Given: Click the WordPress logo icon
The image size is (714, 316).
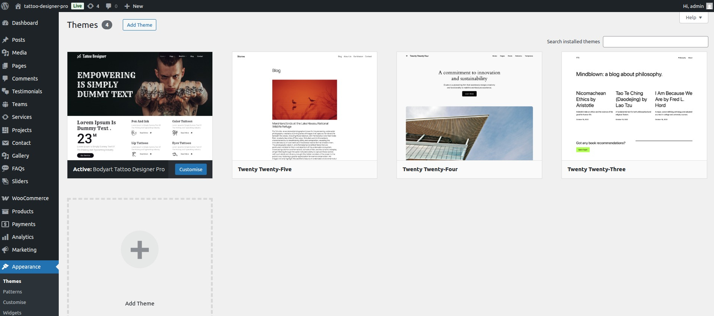Looking at the screenshot, I should click(5, 6).
